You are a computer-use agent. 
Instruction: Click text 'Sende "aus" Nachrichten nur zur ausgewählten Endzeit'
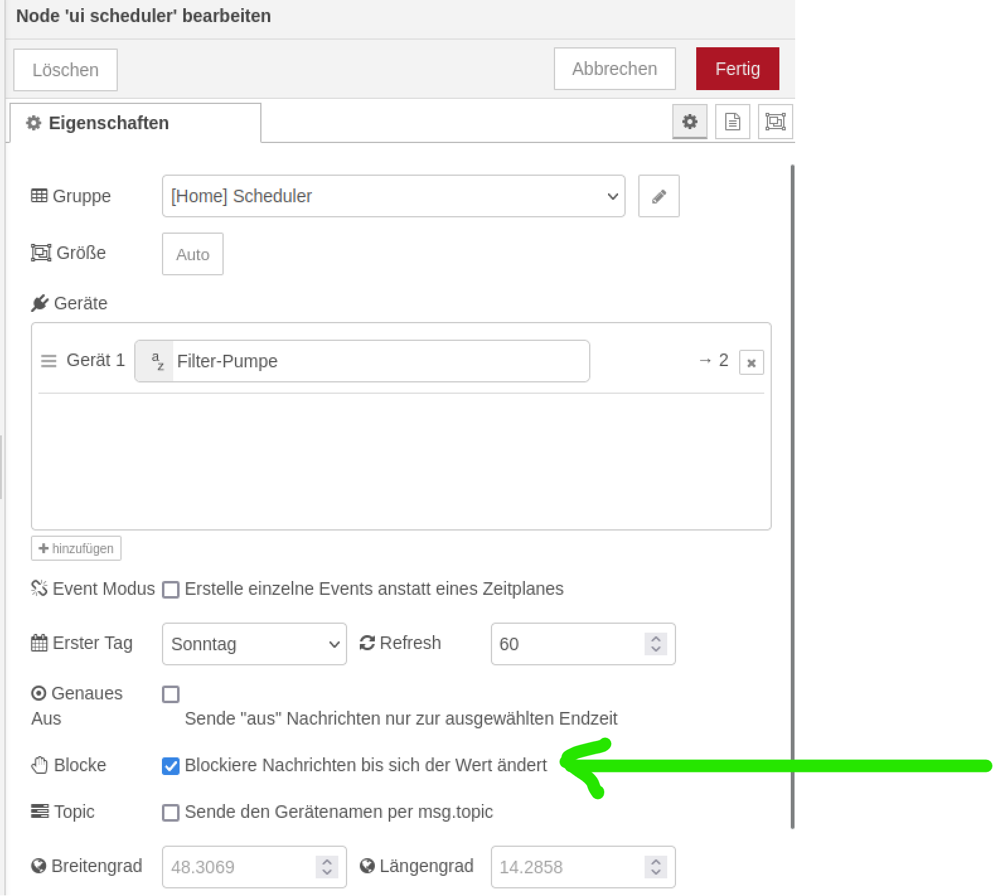coord(401,718)
